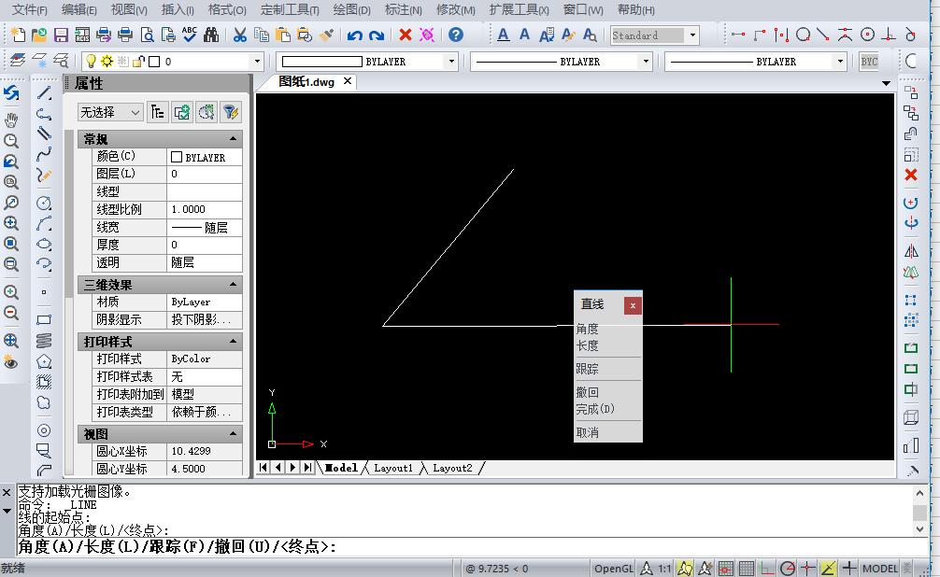
Task: Click the underlined A text style icon
Action: click(x=504, y=35)
